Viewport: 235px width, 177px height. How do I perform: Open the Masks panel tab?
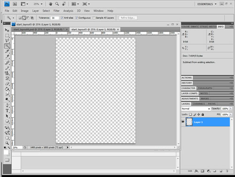(x=205, y=99)
